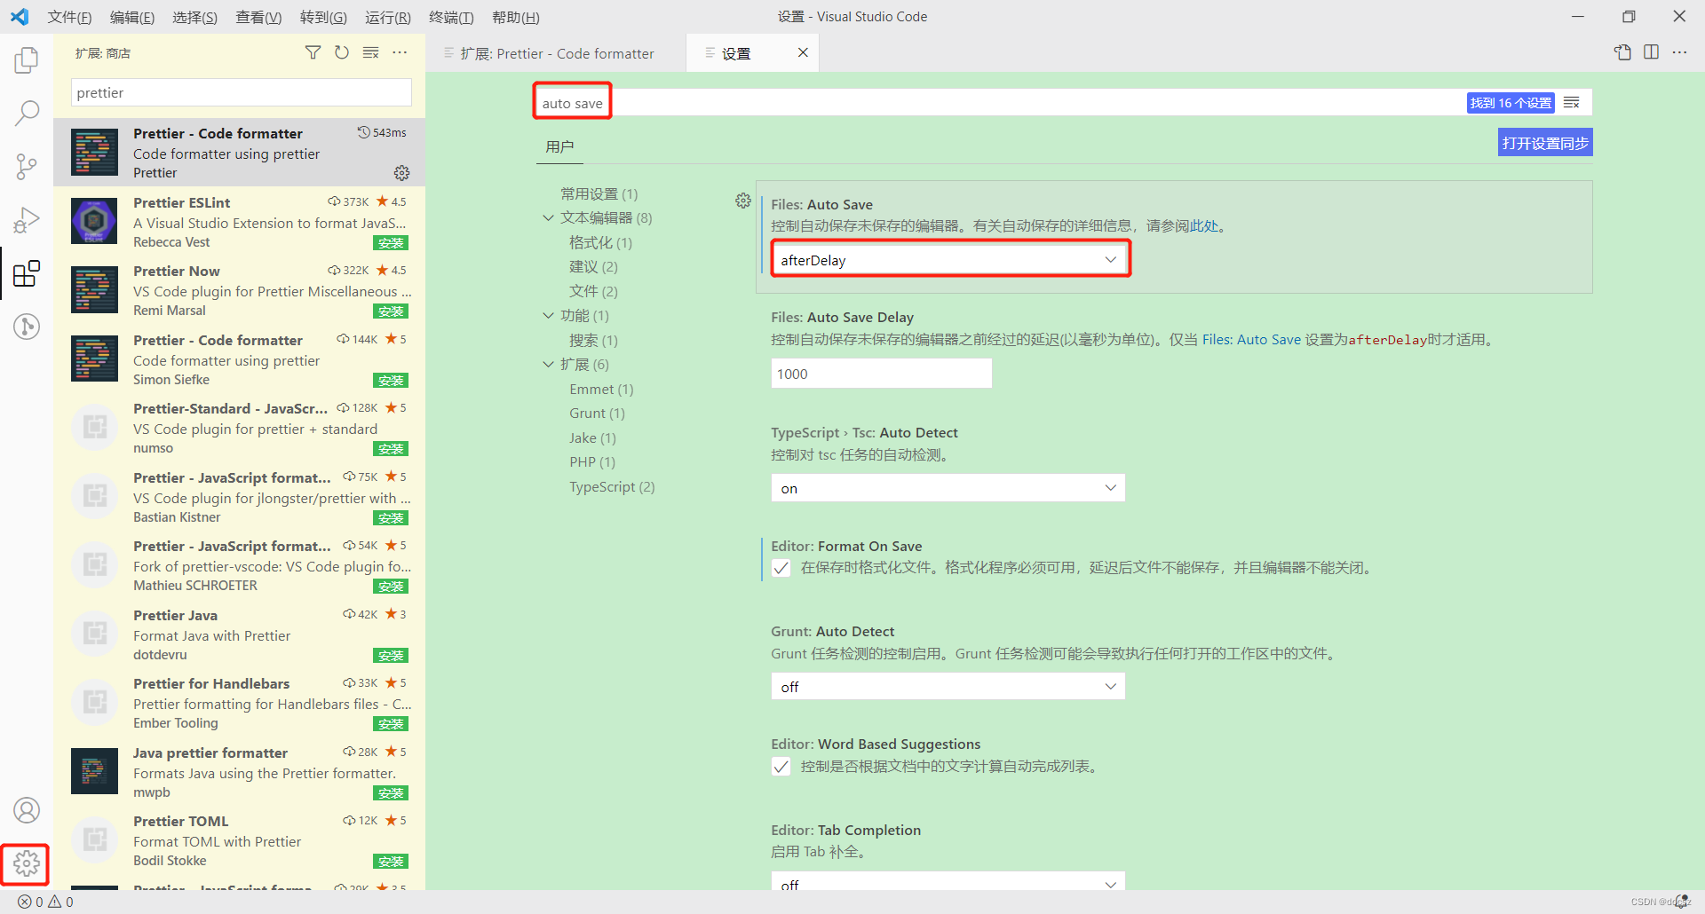Collapse the 文本编辑器 (8) tree group
Viewport: 1705px width, 914px height.
[548, 217]
